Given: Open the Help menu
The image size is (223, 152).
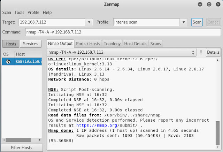Looking at the screenshot, I should pos(47,13).
